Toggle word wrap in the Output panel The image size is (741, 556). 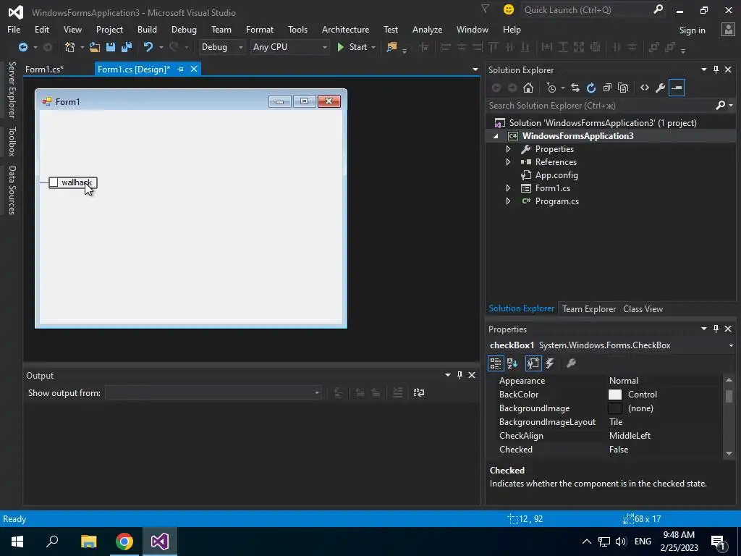[x=419, y=393]
